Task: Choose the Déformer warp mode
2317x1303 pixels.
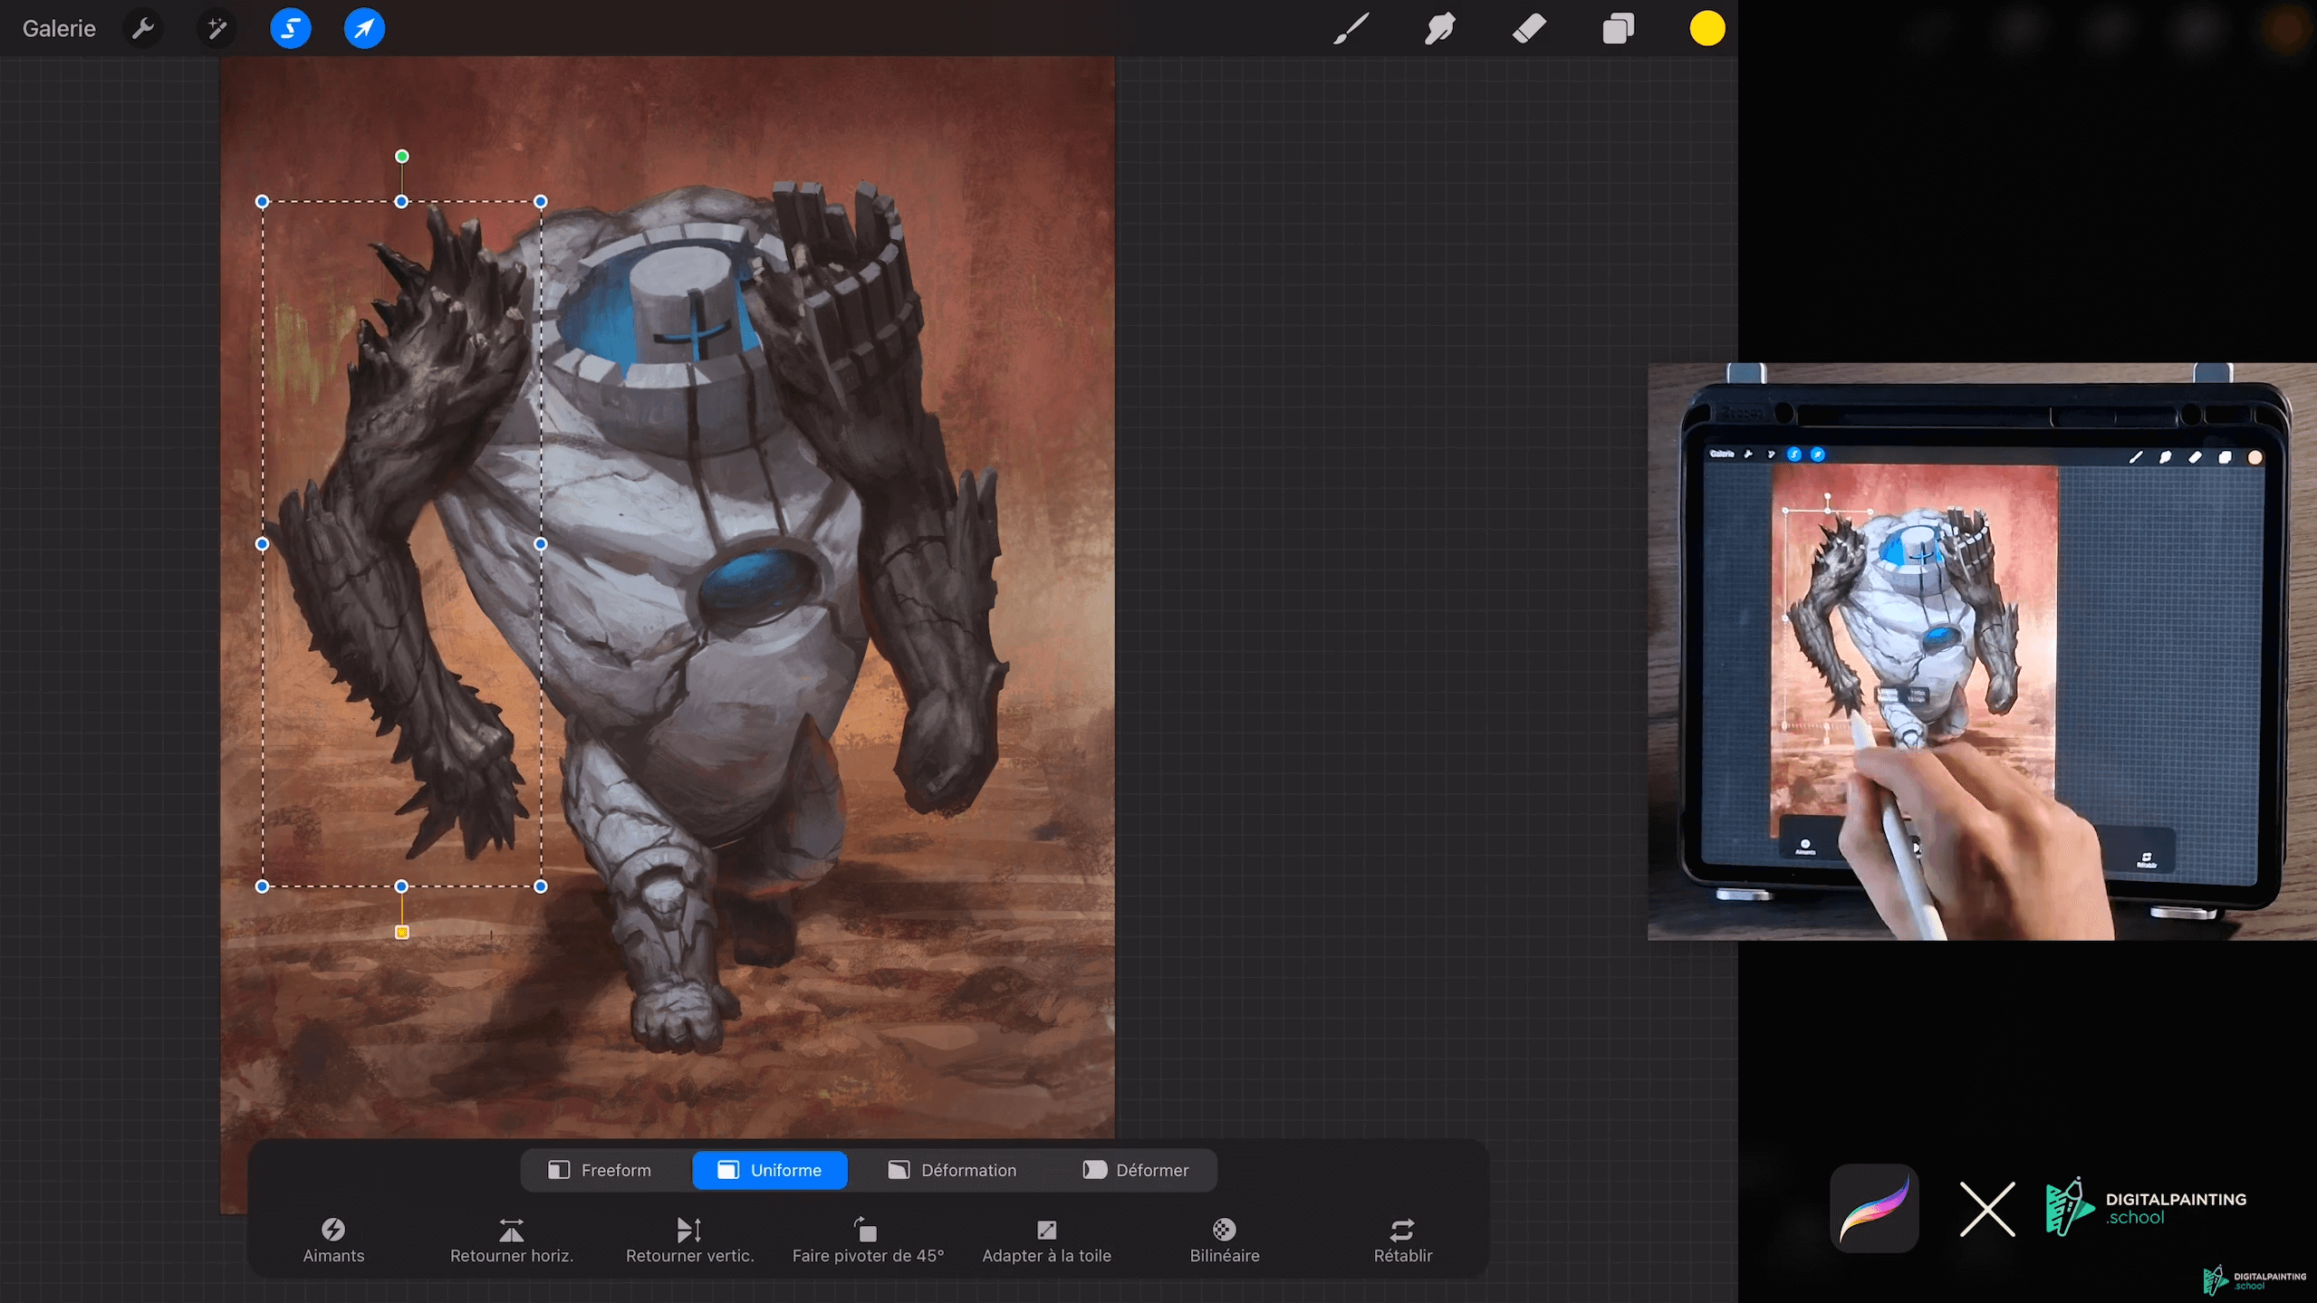Action: [1136, 1170]
